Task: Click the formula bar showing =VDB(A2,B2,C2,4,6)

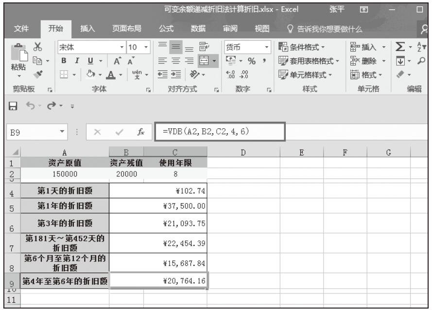Action: point(220,131)
